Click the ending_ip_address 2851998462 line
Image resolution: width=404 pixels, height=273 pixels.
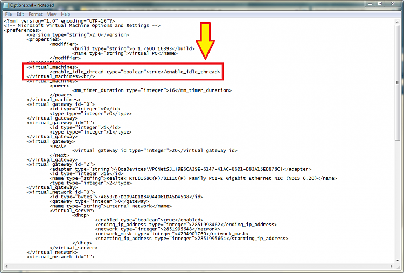tap(186, 225)
